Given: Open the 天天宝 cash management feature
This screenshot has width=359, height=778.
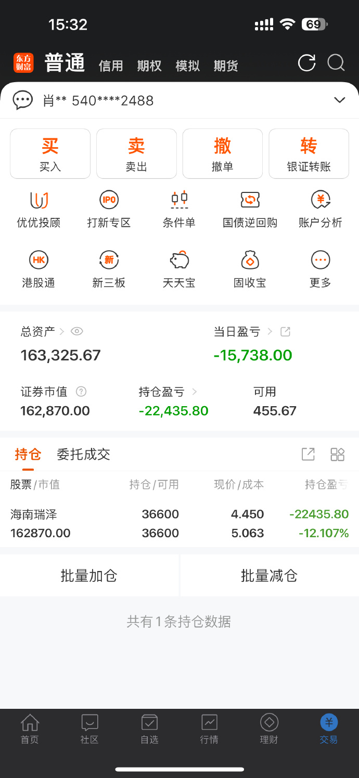Looking at the screenshot, I should pos(179,268).
